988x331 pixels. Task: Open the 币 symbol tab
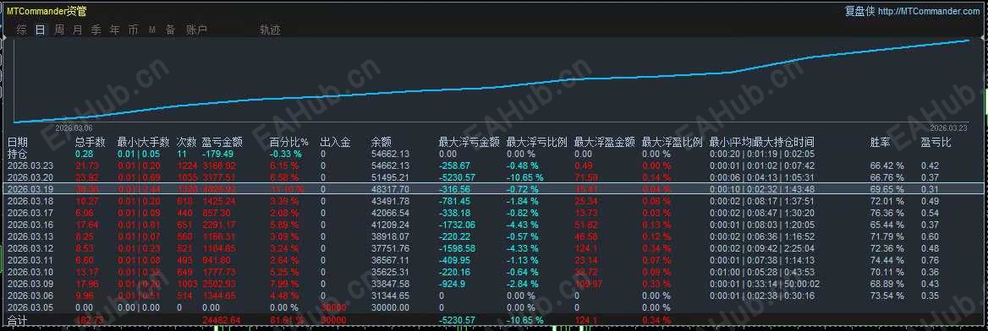pyautogui.click(x=133, y=30)
